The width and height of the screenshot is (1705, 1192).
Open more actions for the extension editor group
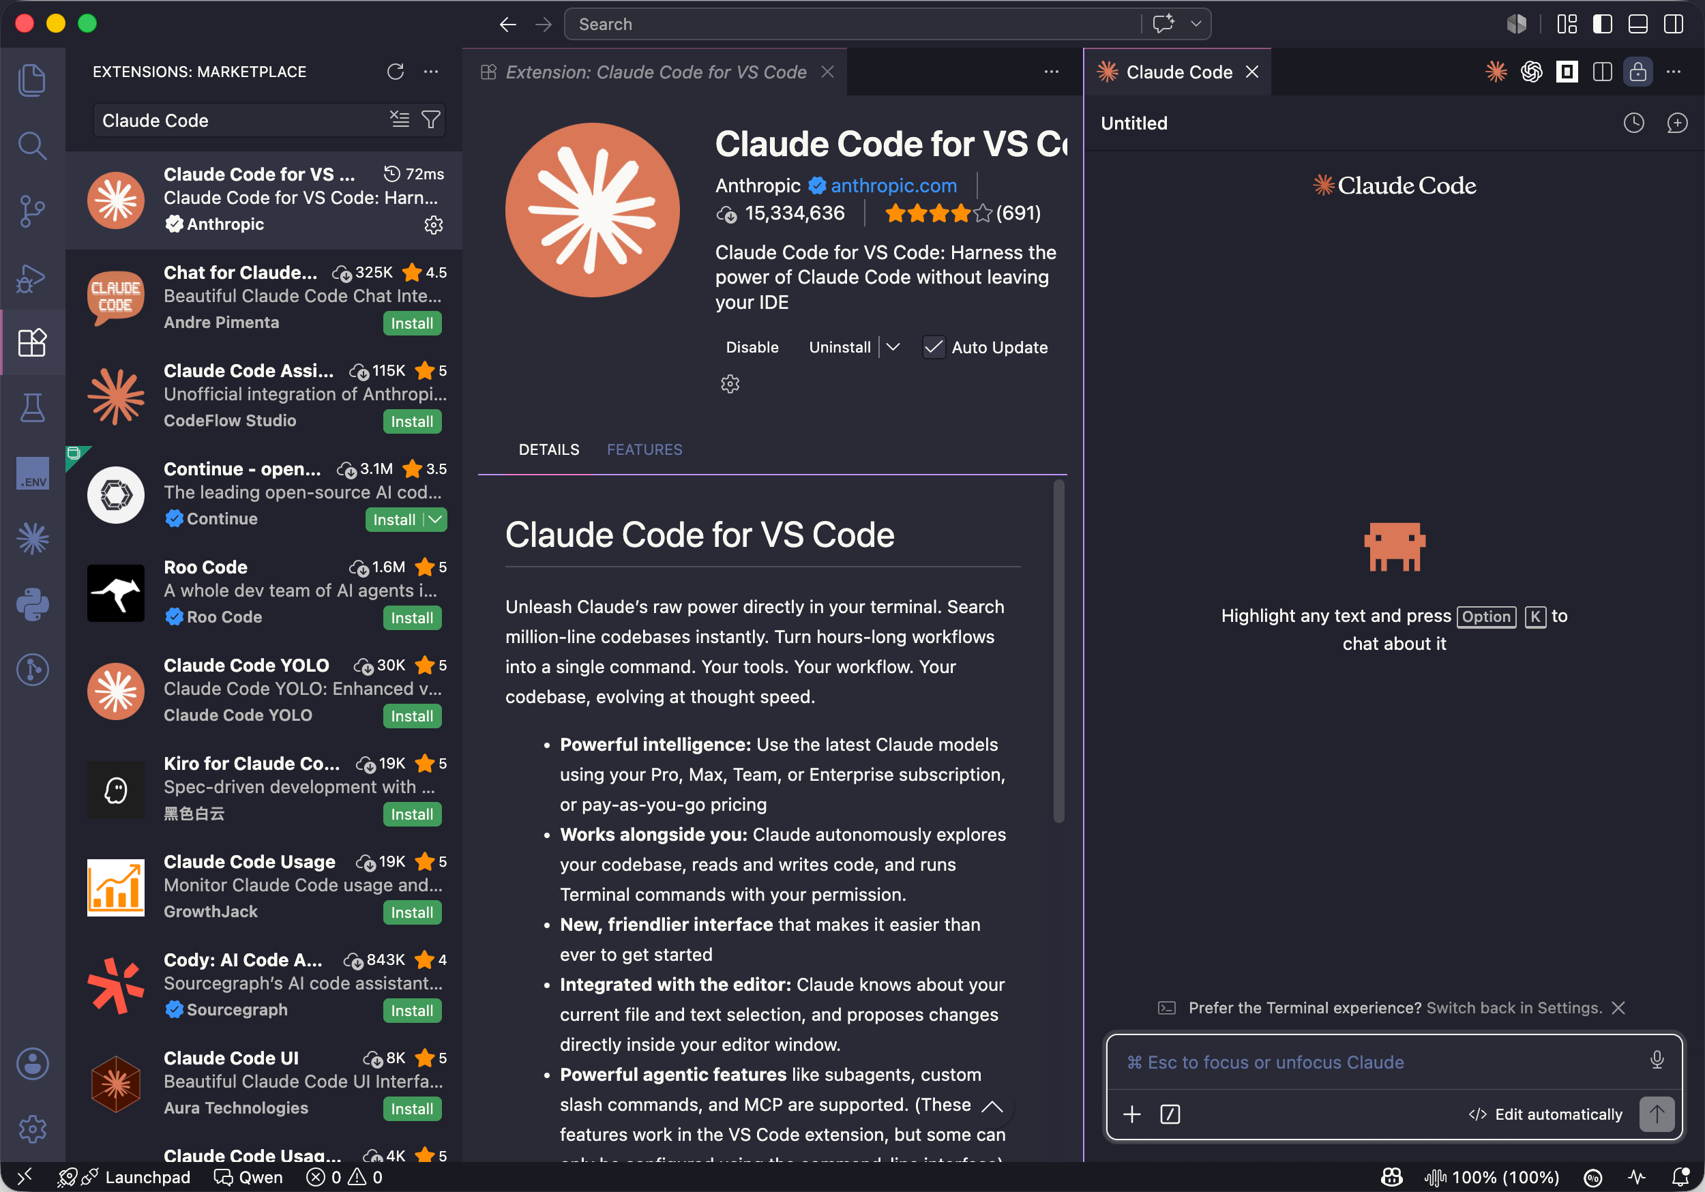1052,72
